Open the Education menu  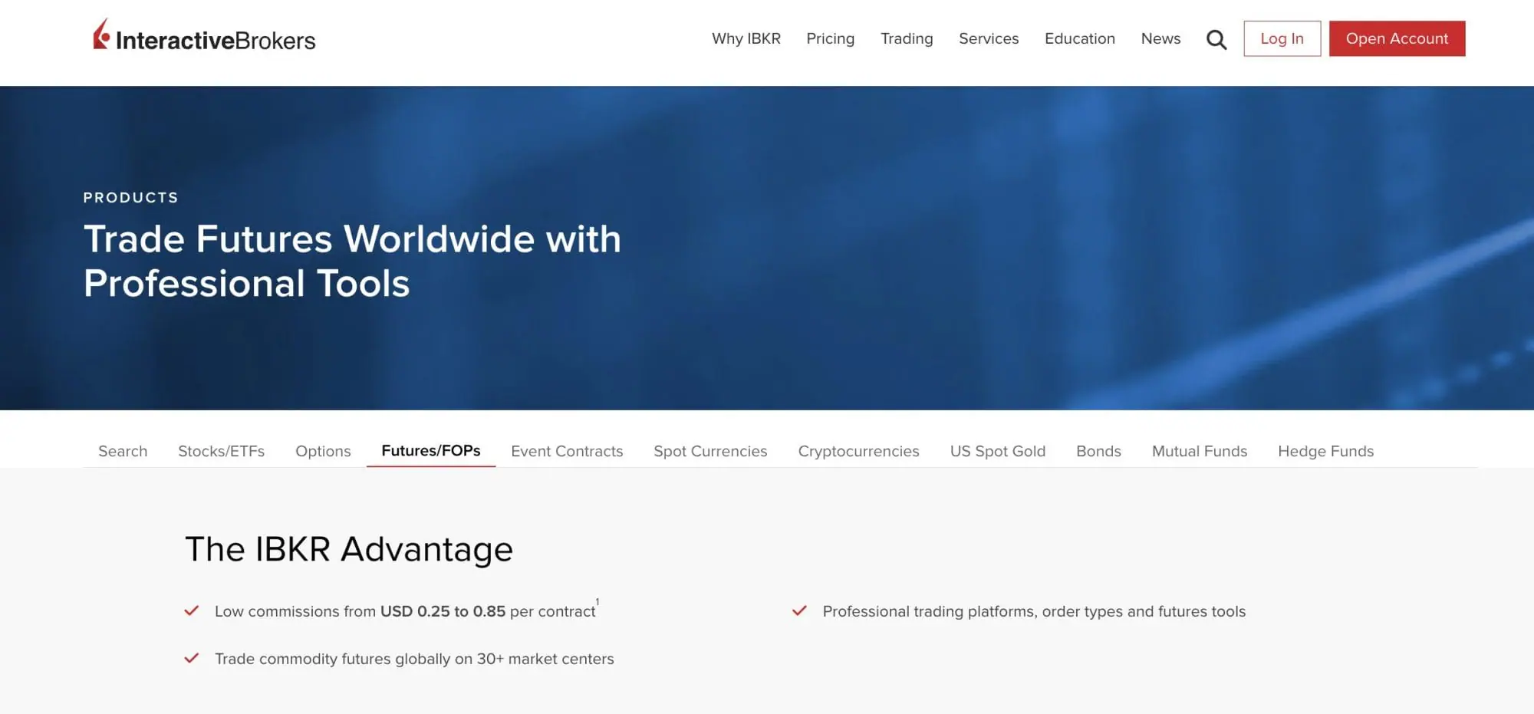[x=1079, y=38]
